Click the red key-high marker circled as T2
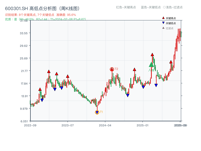This screenshot has width=201, height=151. pyautogui.click(x=112, y=69)
